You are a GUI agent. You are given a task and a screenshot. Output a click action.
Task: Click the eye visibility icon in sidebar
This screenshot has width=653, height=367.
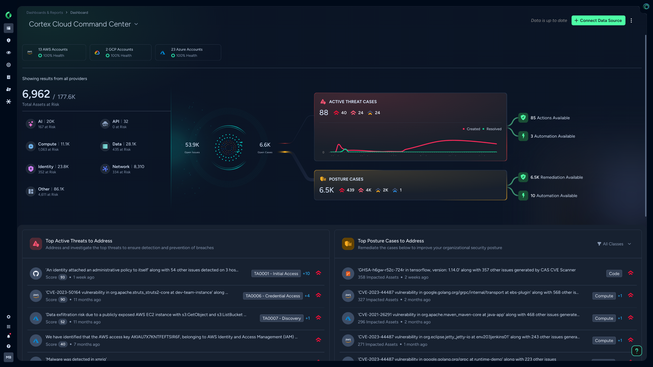8,53
